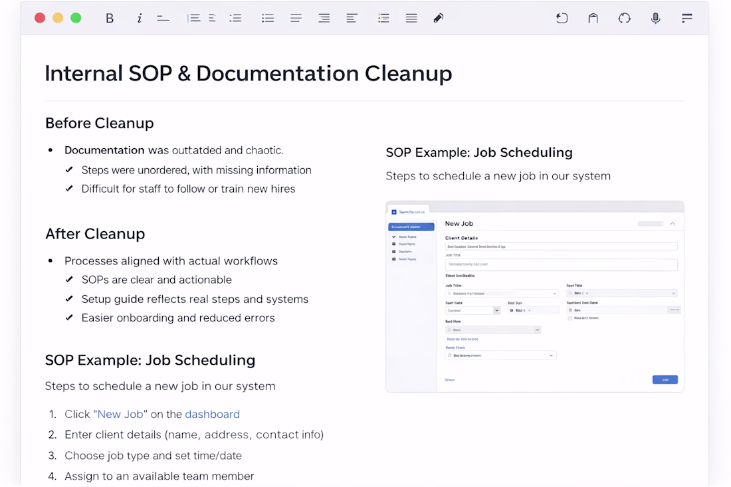Click the small two-line icon in toolbar

pos(212,18)
